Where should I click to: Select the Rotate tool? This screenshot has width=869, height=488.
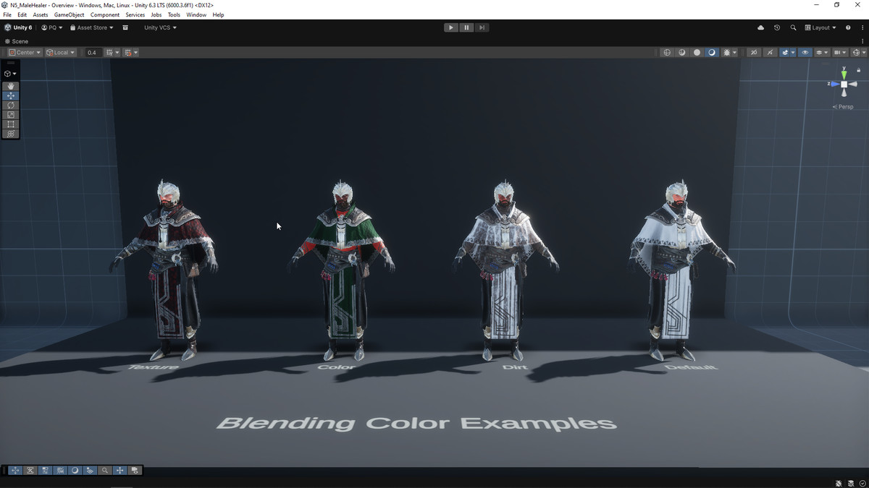coord(11,106)
